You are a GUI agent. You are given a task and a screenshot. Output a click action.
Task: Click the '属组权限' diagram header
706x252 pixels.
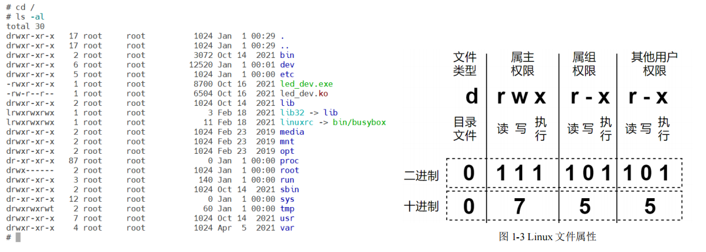tap(584, 64)
